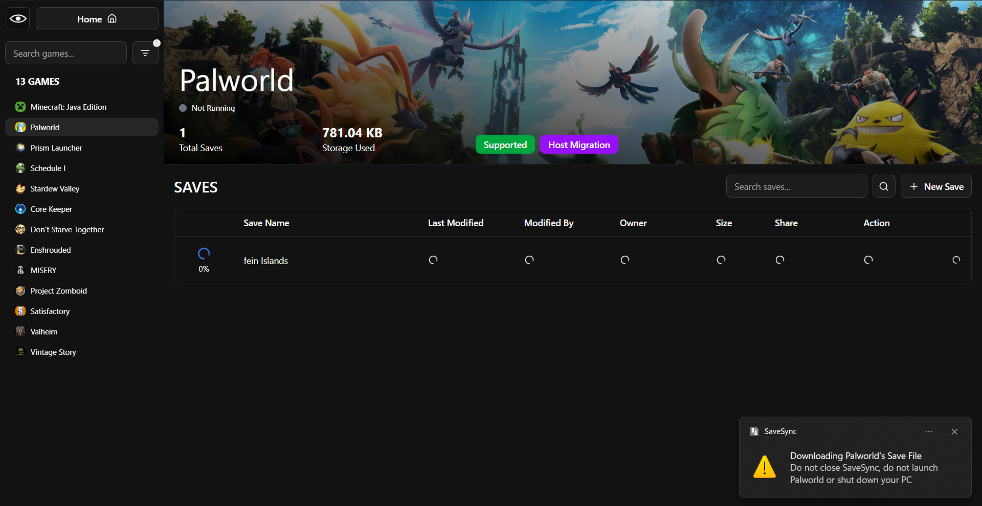Click the Owner column header
The height and width of the screenshot is (506, 982).
(633, 223)
